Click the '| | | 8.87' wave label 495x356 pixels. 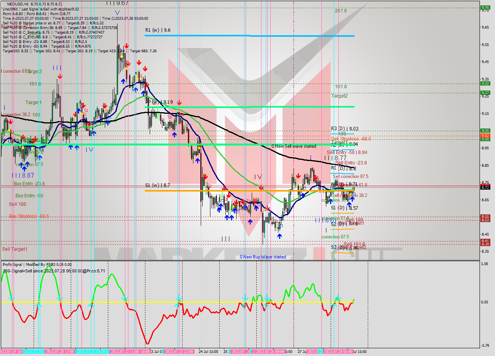pyautogui.click(x=22, y=175)
